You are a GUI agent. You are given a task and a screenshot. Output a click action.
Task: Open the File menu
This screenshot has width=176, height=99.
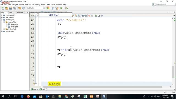pos(2,4)
